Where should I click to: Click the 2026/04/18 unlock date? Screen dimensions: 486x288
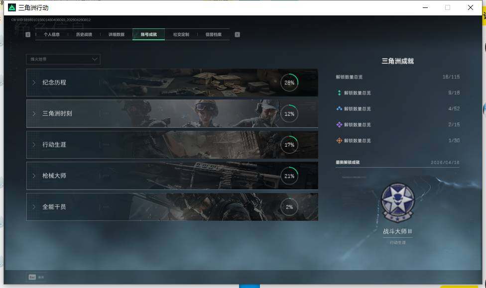[445, 162]
